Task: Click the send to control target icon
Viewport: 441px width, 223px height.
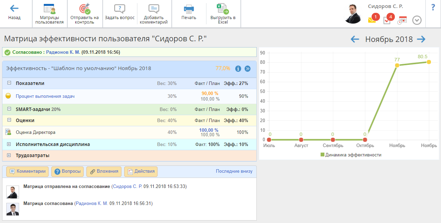Action: click(84, 9)
